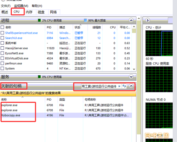
Task: Check the EGVirtualDisk.exe checkbox
Action: click(2, 58)
